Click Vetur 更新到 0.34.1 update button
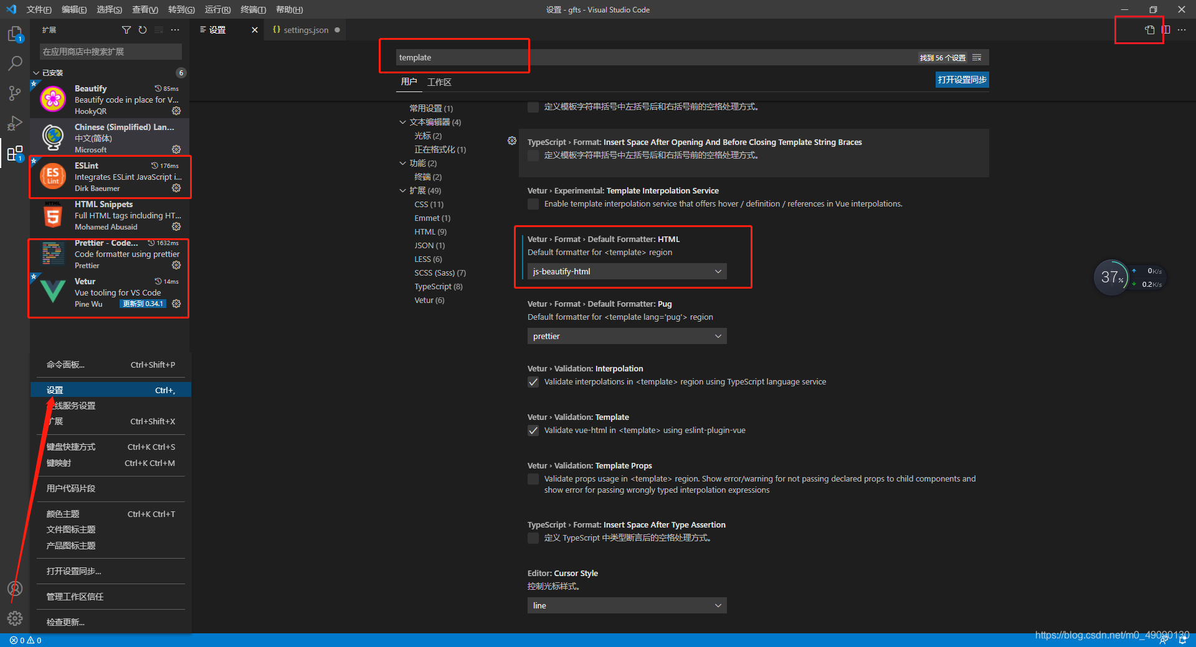This screenshot has width=1196, height=647. pos(143,304)
